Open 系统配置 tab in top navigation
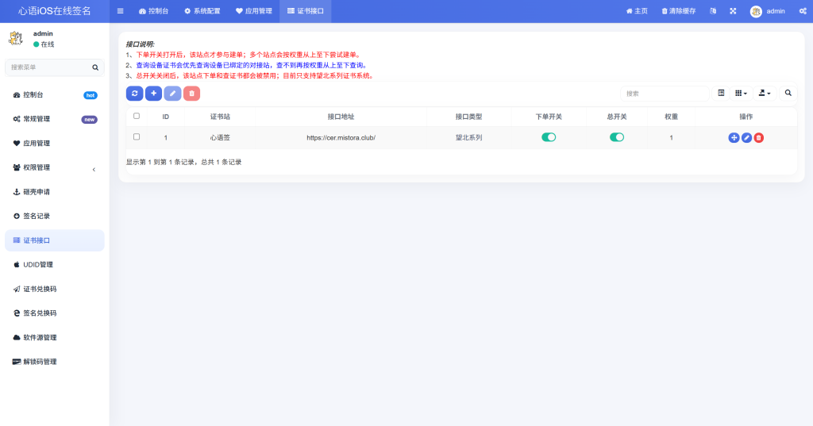This screenshot has width=813, height=426. coord(202,11)
